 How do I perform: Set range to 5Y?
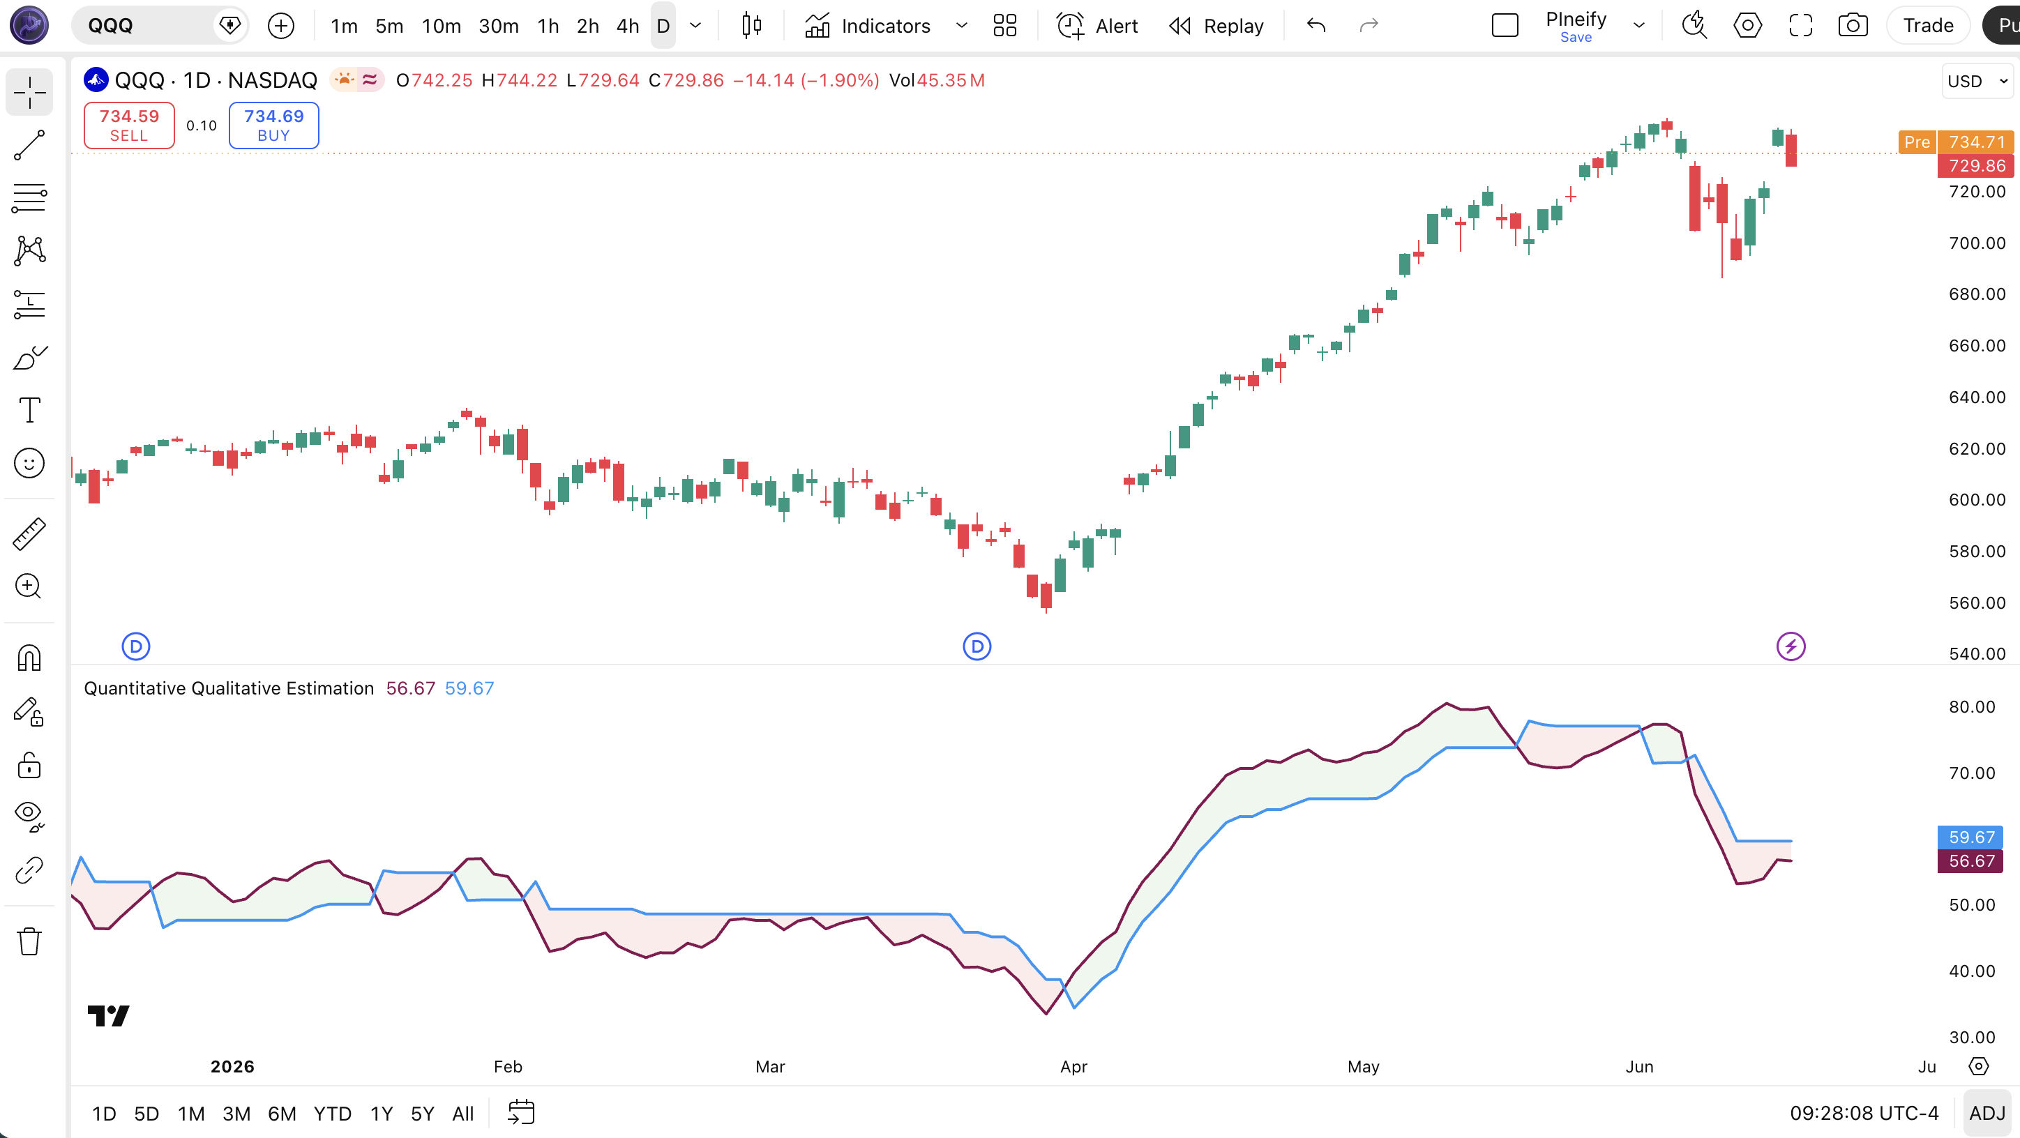click(423, 1113)
